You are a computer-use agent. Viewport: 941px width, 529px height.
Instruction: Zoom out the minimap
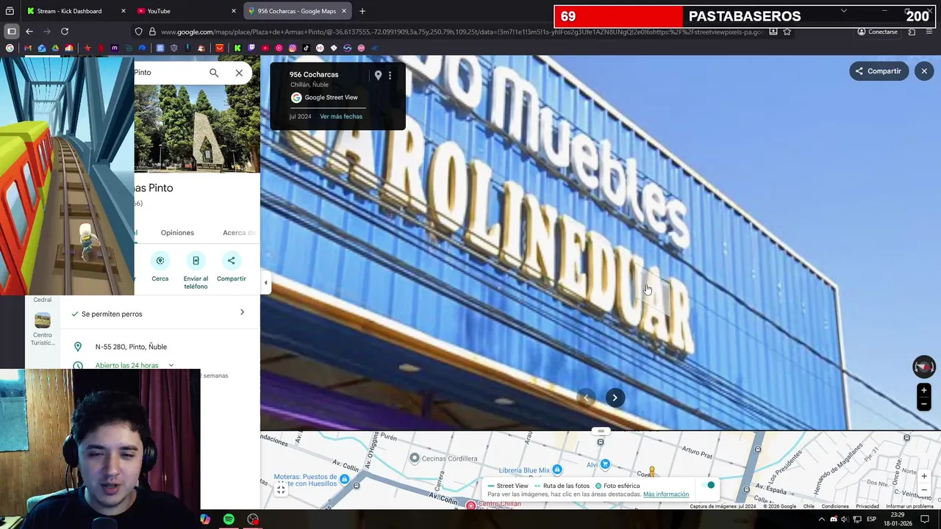(x=924, y=489)
